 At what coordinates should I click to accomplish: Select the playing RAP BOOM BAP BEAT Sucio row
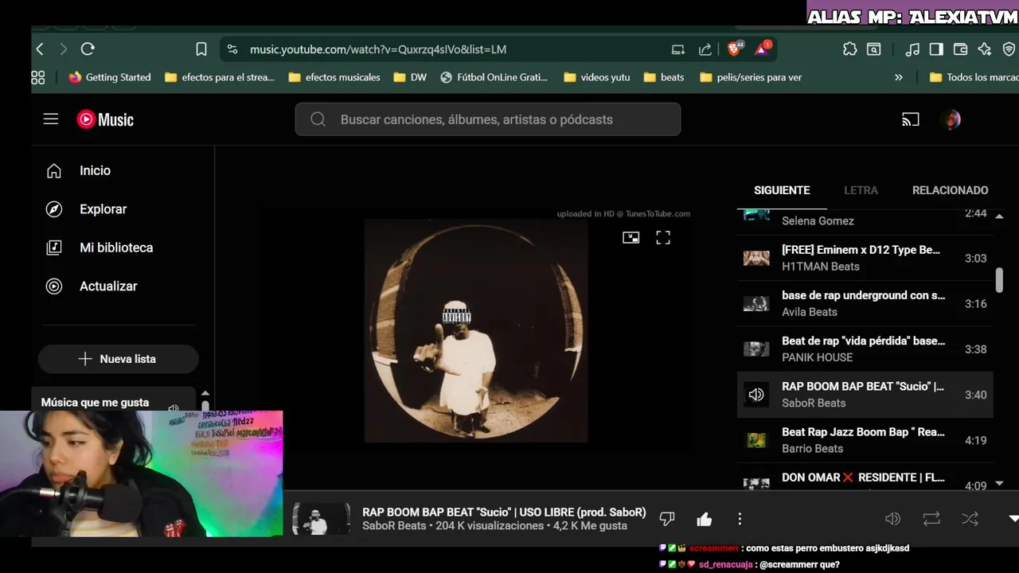tap(865, 394)
